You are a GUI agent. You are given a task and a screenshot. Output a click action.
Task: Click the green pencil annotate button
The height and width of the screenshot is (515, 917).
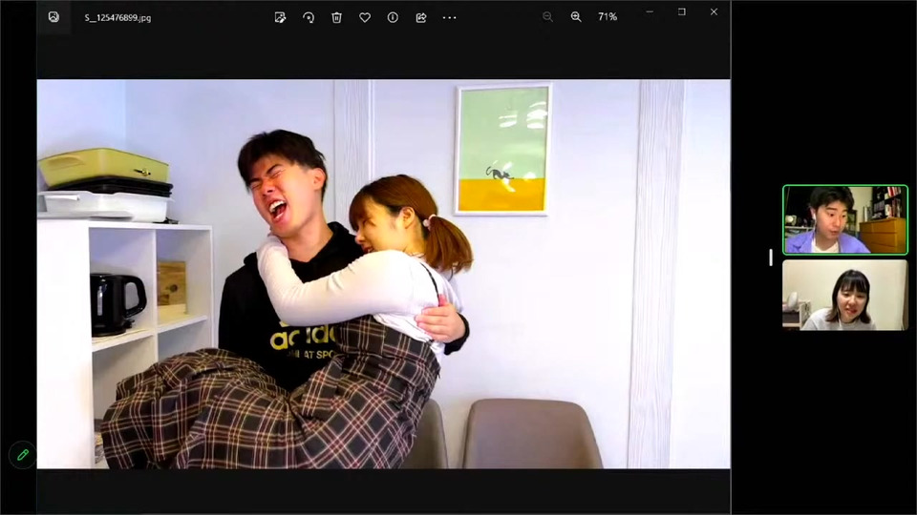pos(22,454)
